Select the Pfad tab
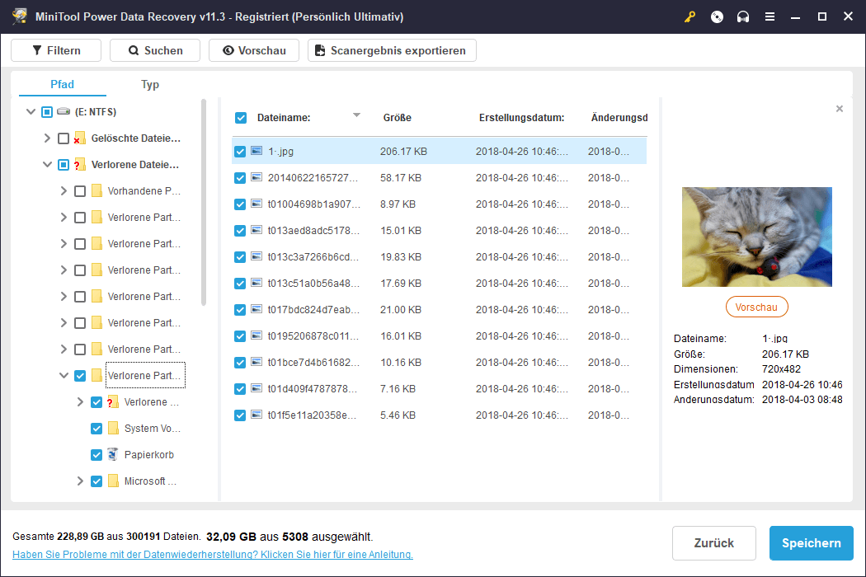This screenshot has height=577, width=866. click(x=62, y=84)
